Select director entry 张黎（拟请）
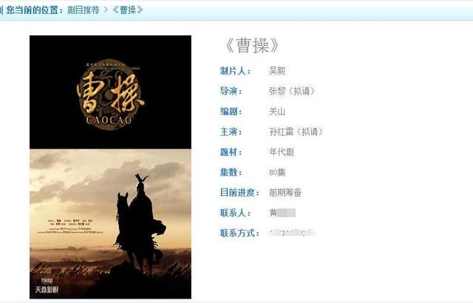 click(292, 91)
